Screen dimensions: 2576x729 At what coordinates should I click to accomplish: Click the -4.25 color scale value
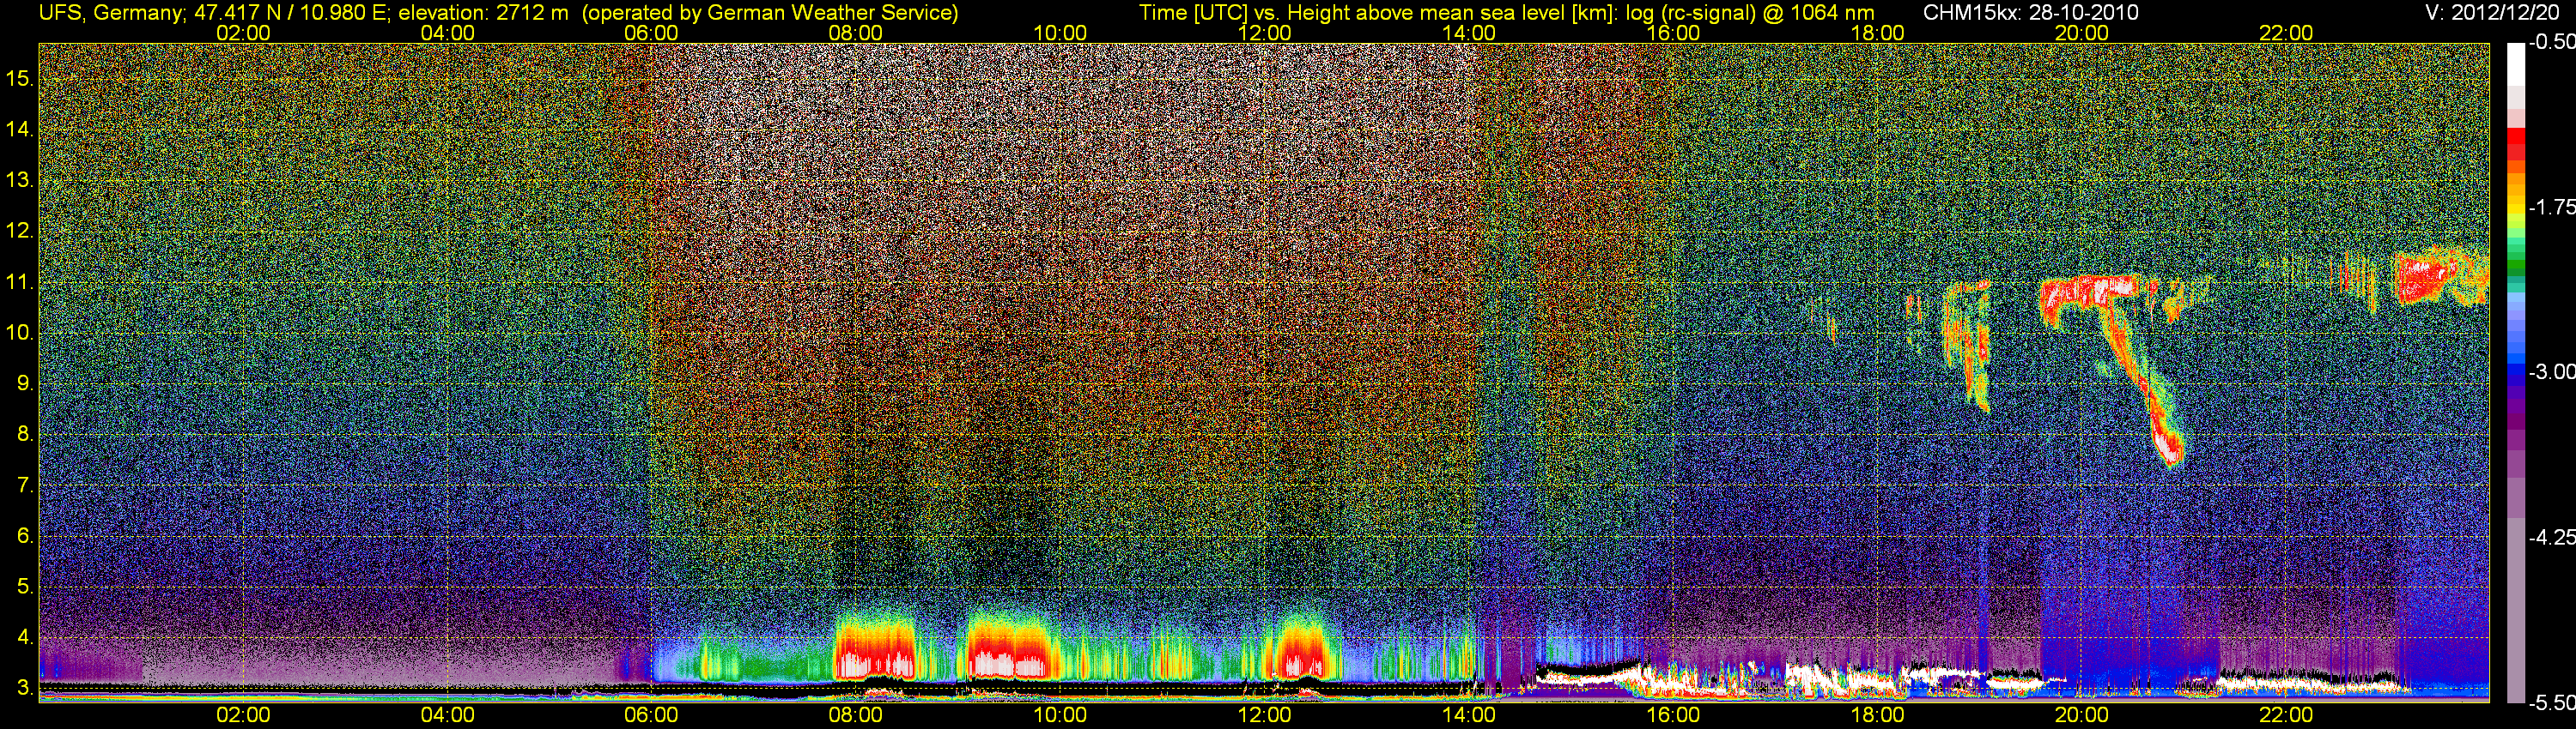(2551, 537)
